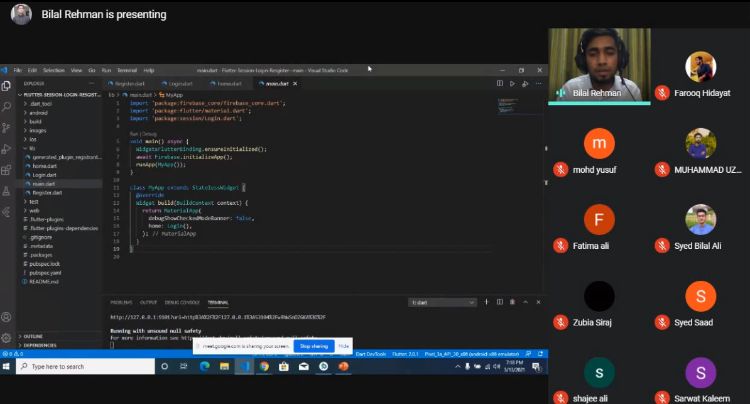Open Microsoft Edge from taskbar
Image resolution: width=750 pixels, height=404 pixels.
(205, 367)
